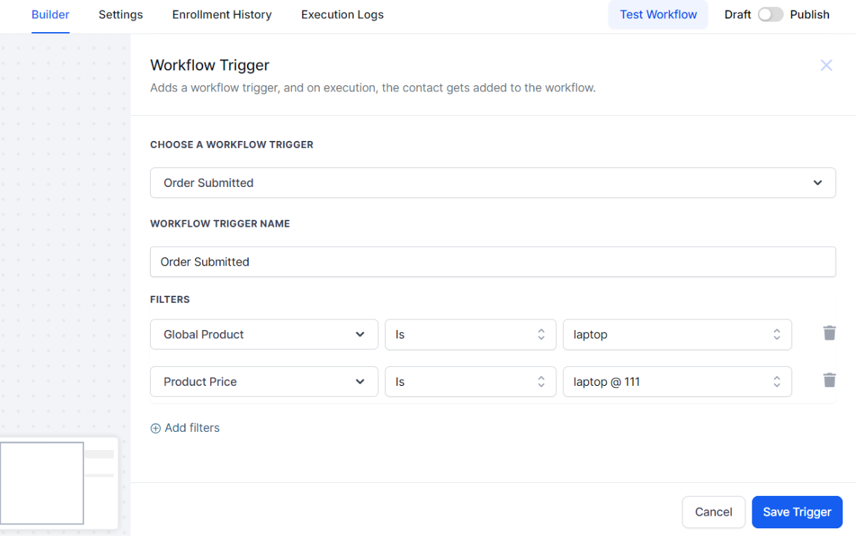Cancel the trigger changes
Image resolution: width=864 pixels, height=540 pixels.
[x=713, y=512]
